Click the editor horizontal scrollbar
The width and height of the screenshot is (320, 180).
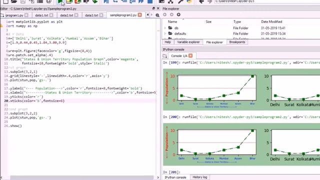click(81, 177)
